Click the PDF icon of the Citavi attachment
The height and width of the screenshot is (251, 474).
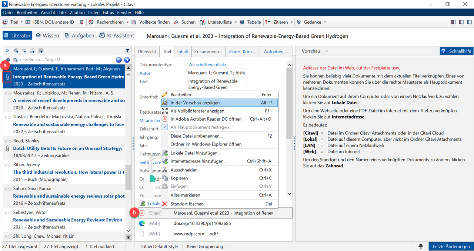pos(142,213)
